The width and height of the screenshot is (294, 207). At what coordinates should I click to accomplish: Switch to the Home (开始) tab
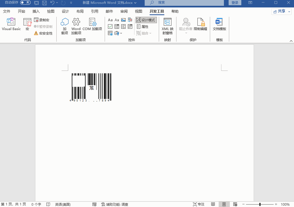coord(21,11)
